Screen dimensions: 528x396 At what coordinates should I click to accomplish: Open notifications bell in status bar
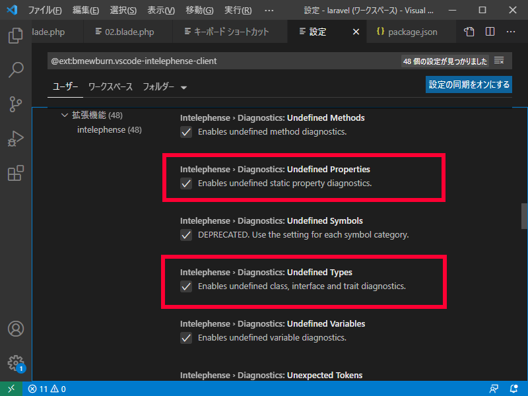point(514,389)
